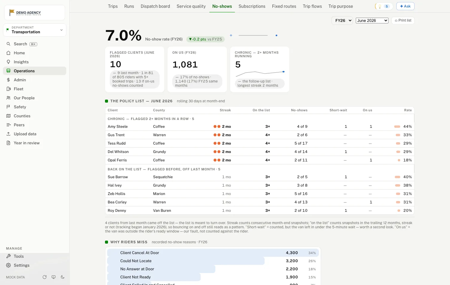Switch to the Runs tab

click(129, 6)
